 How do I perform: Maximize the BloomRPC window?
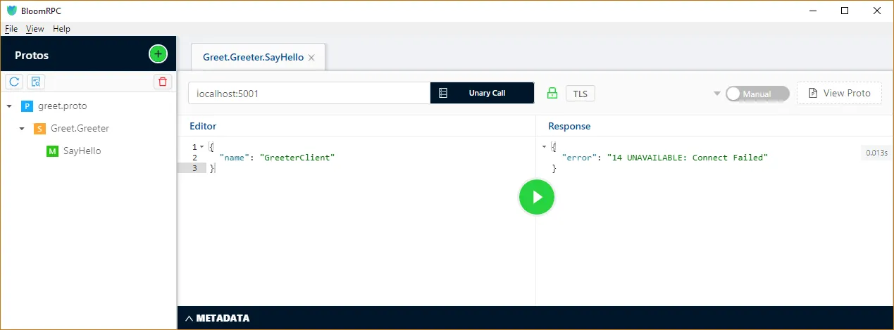point(845,11)
